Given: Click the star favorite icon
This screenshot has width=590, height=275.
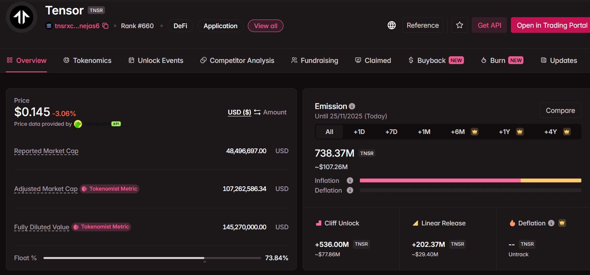Looking at the screenshot, I should click(459, 25).
